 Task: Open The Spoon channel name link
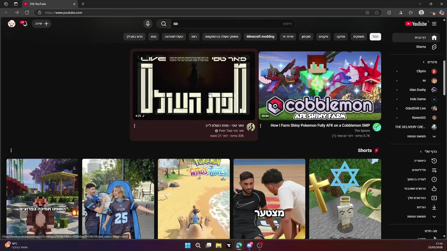click(362, 131)
